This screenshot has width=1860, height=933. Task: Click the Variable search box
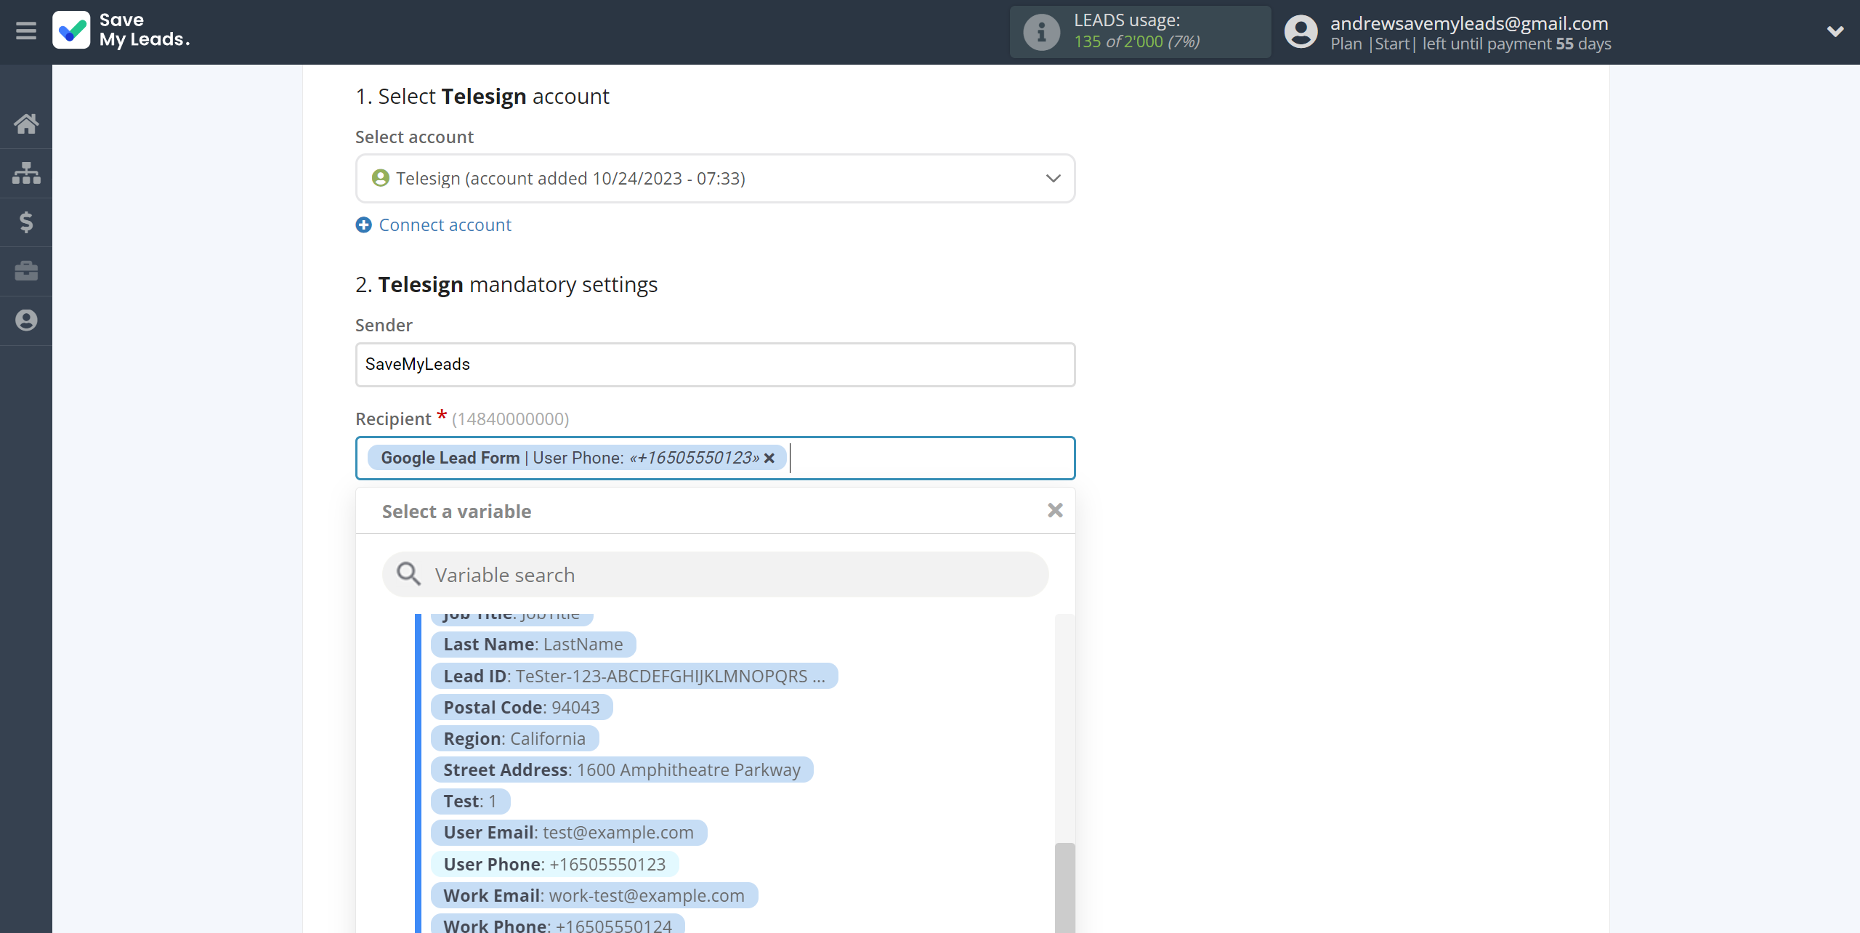click(715, 575)
